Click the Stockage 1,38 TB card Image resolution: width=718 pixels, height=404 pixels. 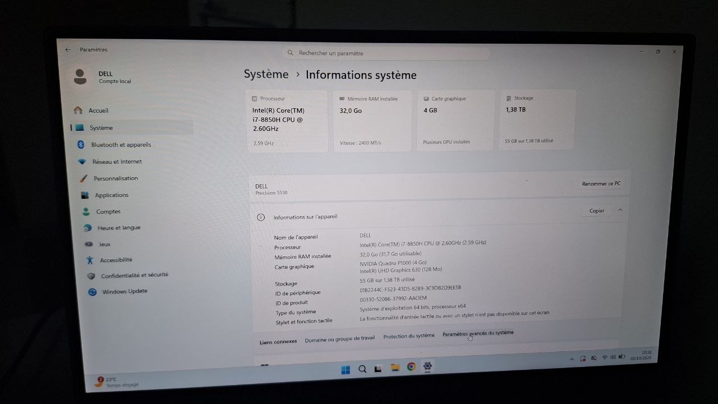(537, 119)
